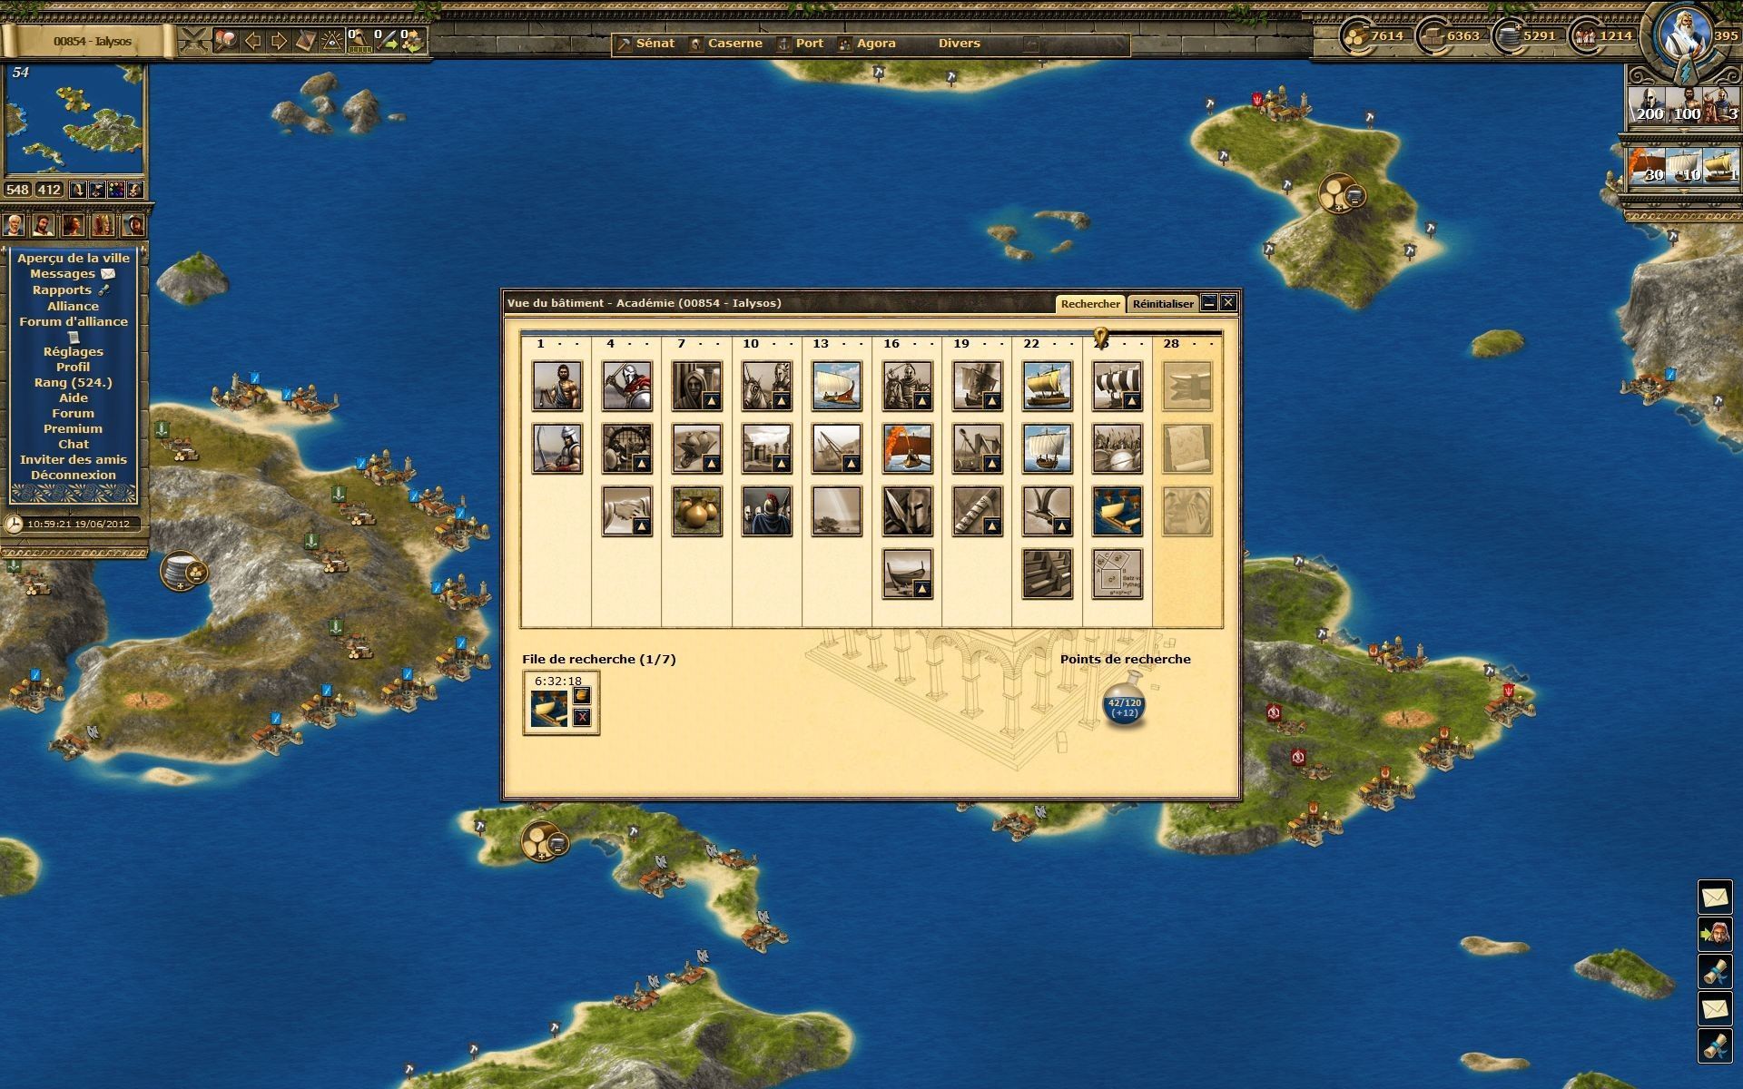Select the phalanx shields research icon

coord(1118,448)
